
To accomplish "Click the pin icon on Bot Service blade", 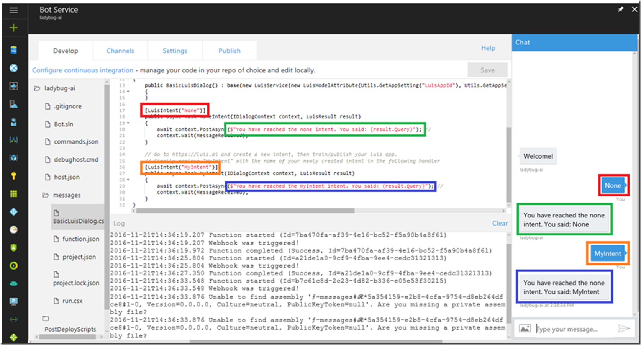I will (620, 9).
